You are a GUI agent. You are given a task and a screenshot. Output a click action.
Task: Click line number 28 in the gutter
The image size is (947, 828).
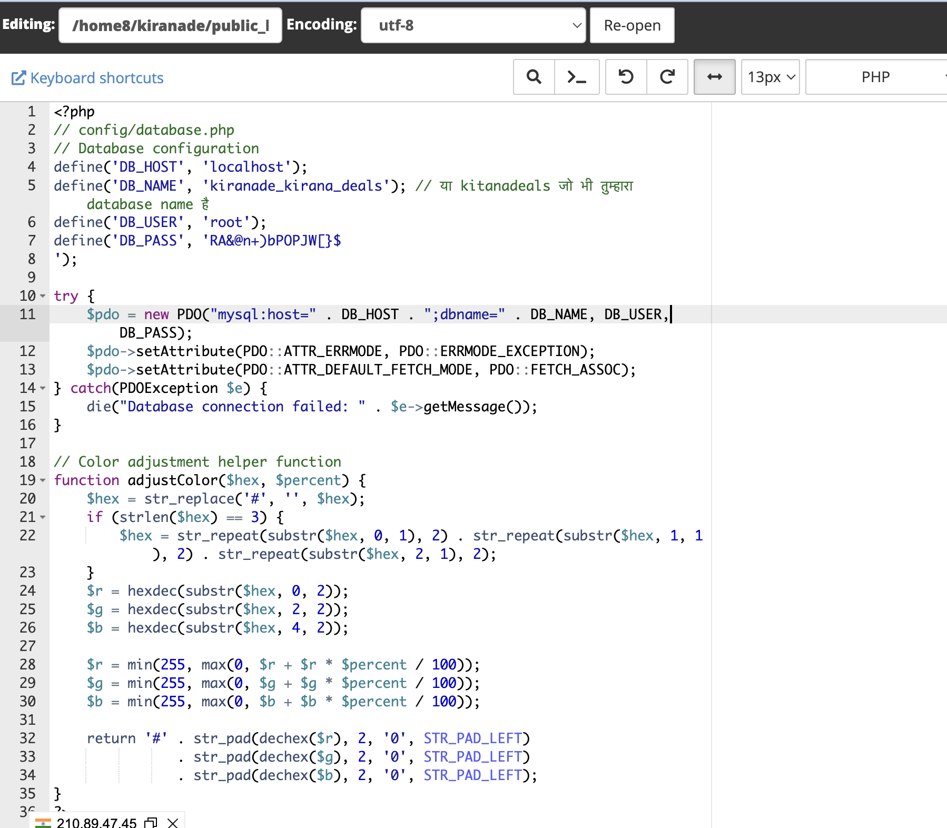(x=27, y=664)
